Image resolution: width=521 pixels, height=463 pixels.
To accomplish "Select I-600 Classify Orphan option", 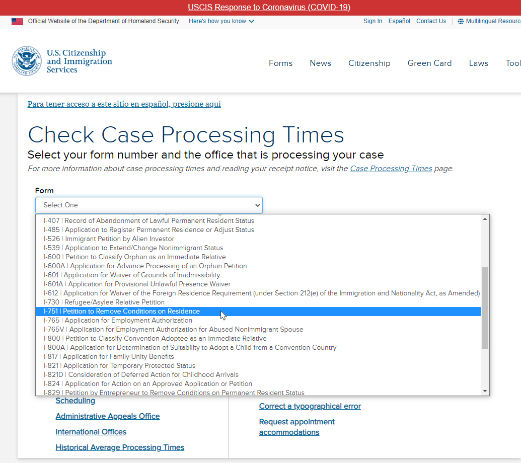I will pos(258,257).
